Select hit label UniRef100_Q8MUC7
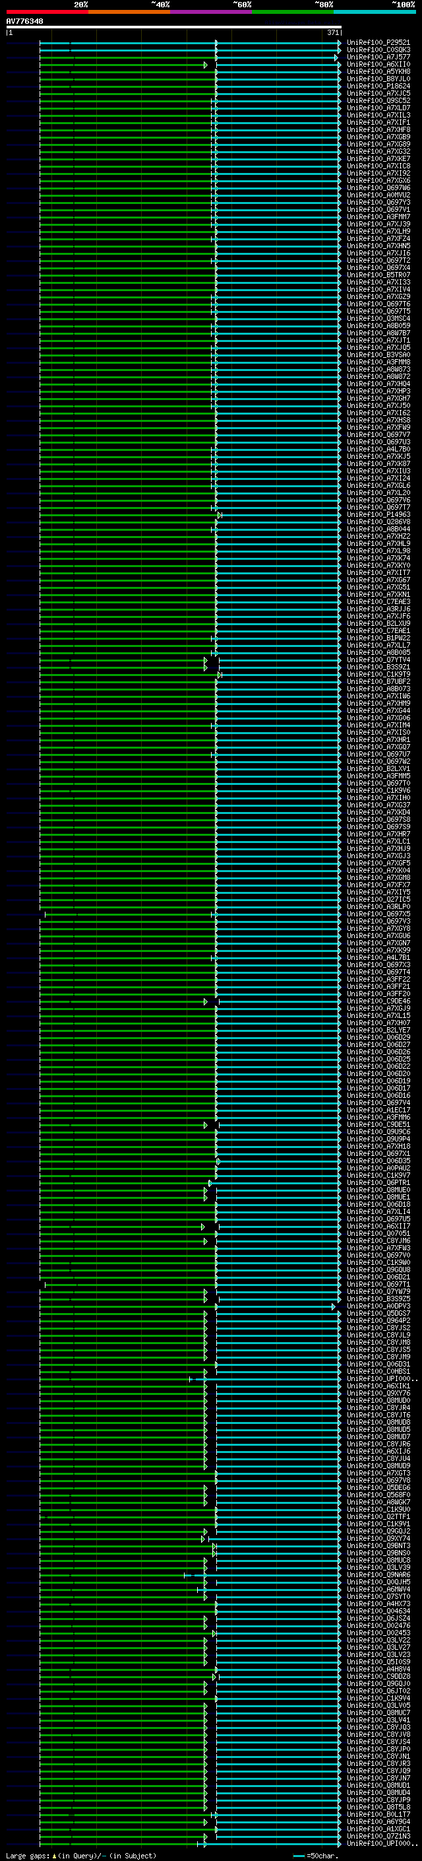The width and height of the screenshot is (422, 1861). pyautogui.click(x=378, y=1713)
